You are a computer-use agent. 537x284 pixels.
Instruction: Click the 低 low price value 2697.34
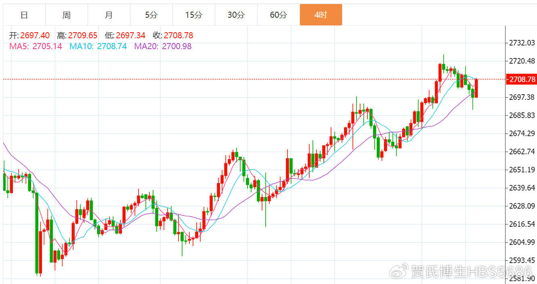click(130, 36)
